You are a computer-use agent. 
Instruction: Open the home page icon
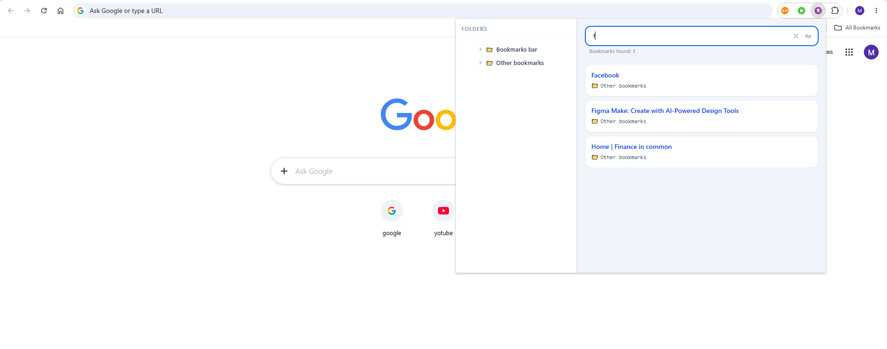coord(61,11)
